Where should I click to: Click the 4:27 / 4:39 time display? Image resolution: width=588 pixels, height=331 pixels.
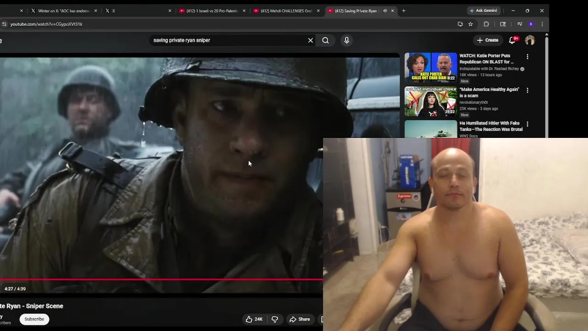[15, 289]
